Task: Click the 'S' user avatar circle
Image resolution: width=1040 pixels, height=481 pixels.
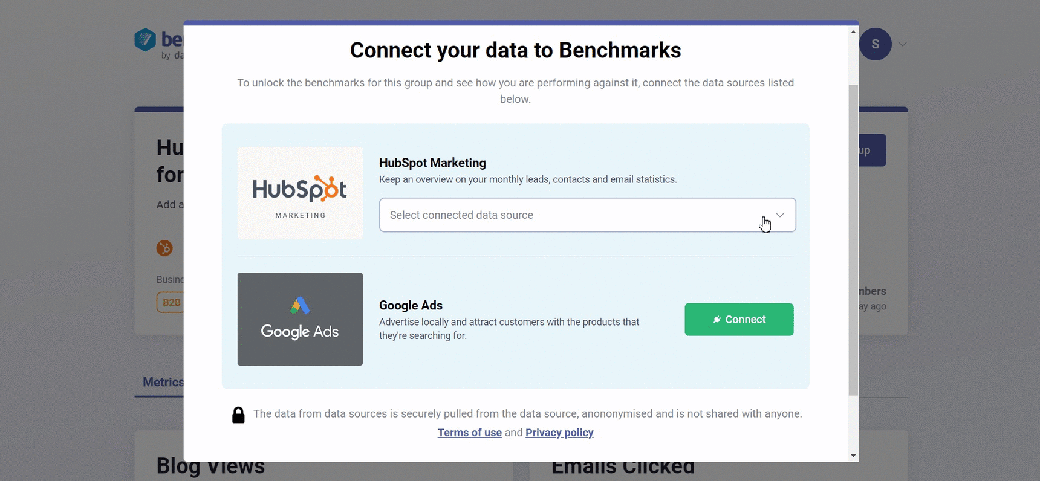Action: 875,44
